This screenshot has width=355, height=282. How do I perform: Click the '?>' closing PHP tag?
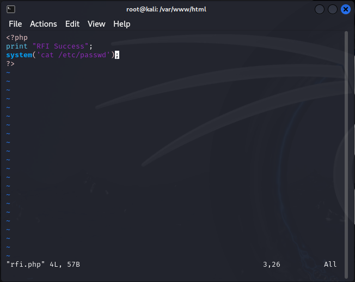[x=10, y=64]
